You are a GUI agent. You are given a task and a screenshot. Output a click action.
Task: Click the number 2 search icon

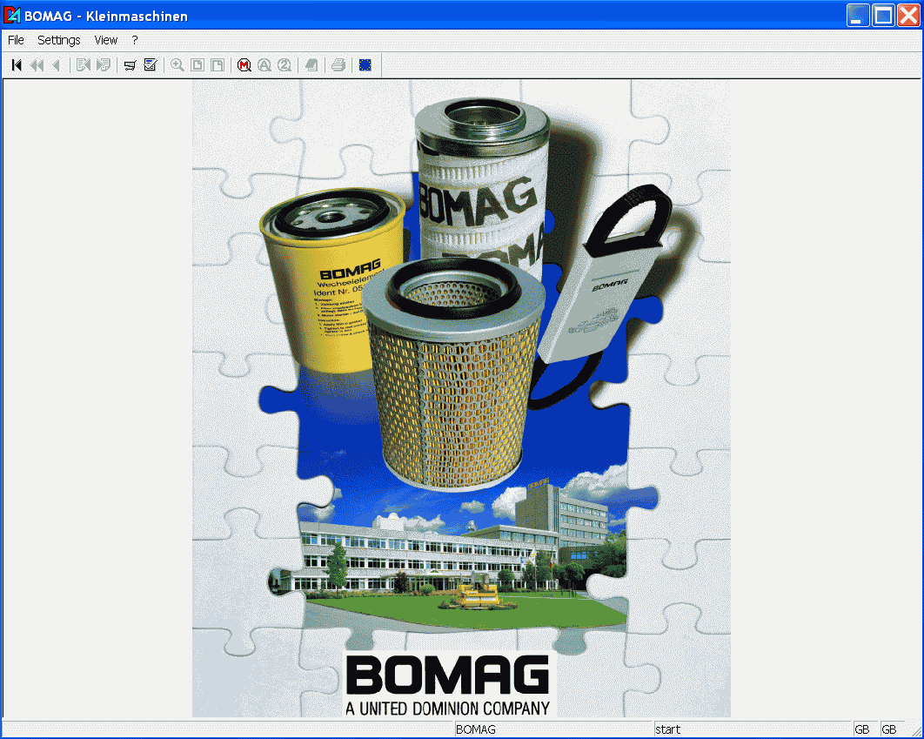click(284, 65)
